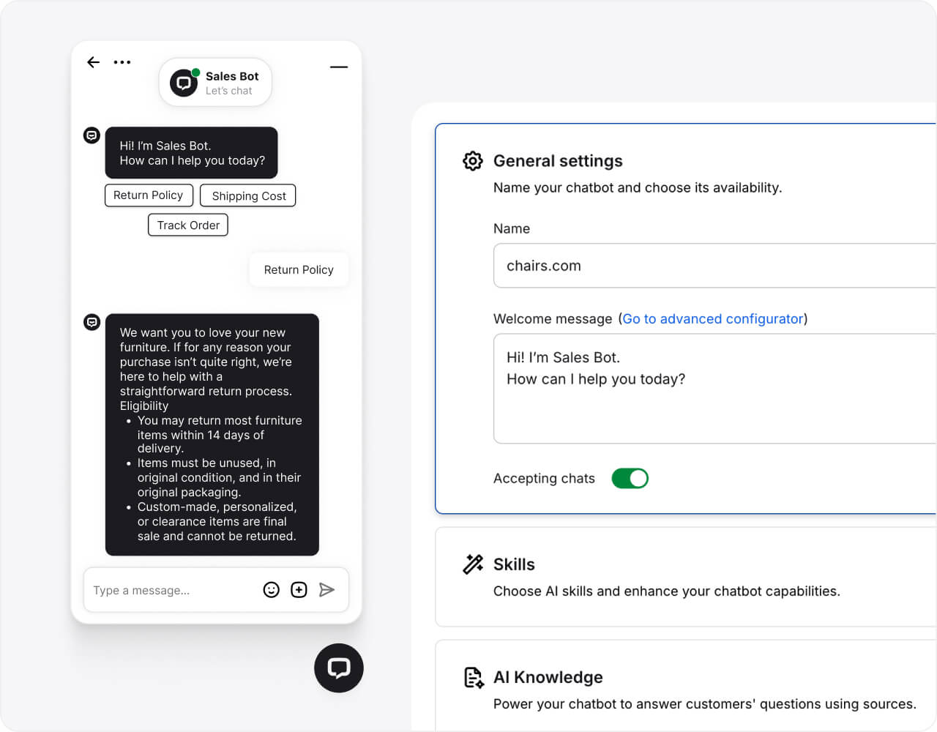The image size is (937, 732).
Task: Expand the General settings section header
Action: (x=558, y=161)
